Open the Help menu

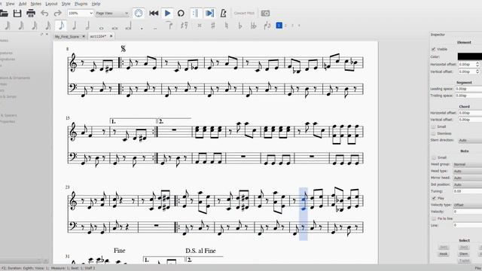pyautogui.click(x=96, y=4)
